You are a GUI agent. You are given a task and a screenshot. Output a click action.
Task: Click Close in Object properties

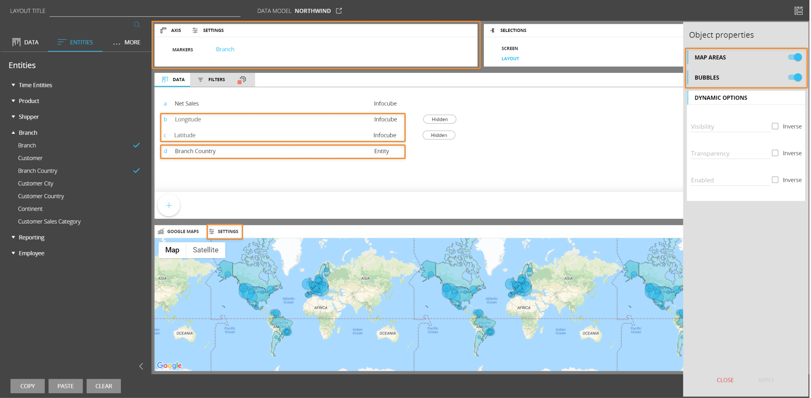coord(725,380)
